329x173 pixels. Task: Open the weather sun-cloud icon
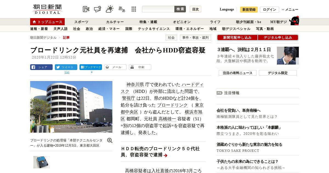click(110, 9)
